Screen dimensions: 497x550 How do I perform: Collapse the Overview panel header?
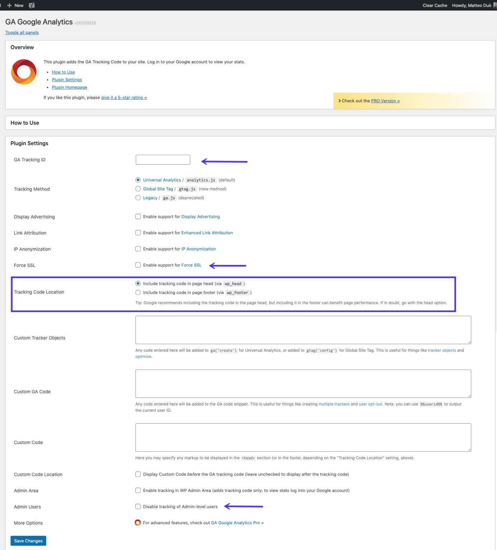coord(22,47)
